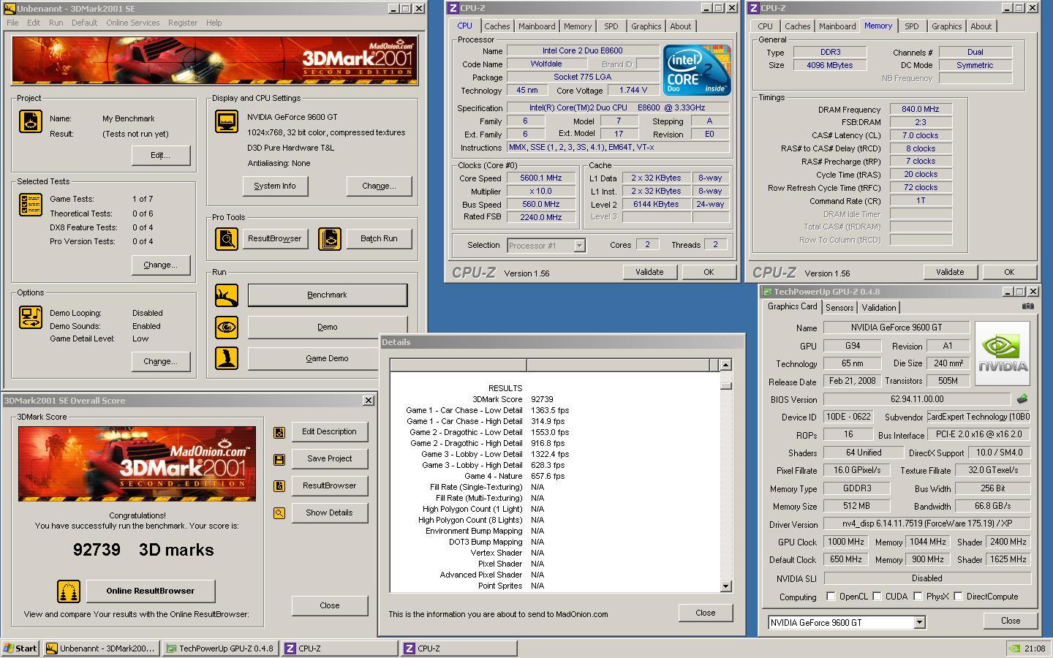Screen dimensions: 1053x658
Task: Click the Options demo looping icon
Action: pos(30,317)
